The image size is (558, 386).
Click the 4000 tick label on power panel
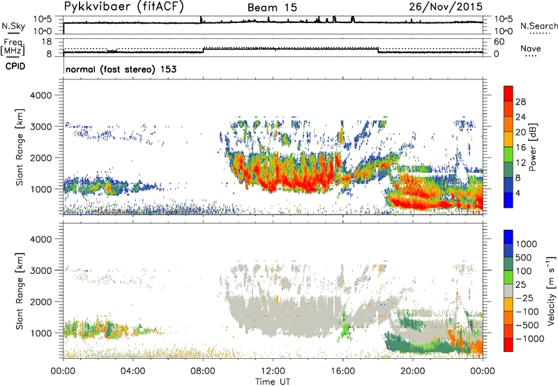click(40, 95)
